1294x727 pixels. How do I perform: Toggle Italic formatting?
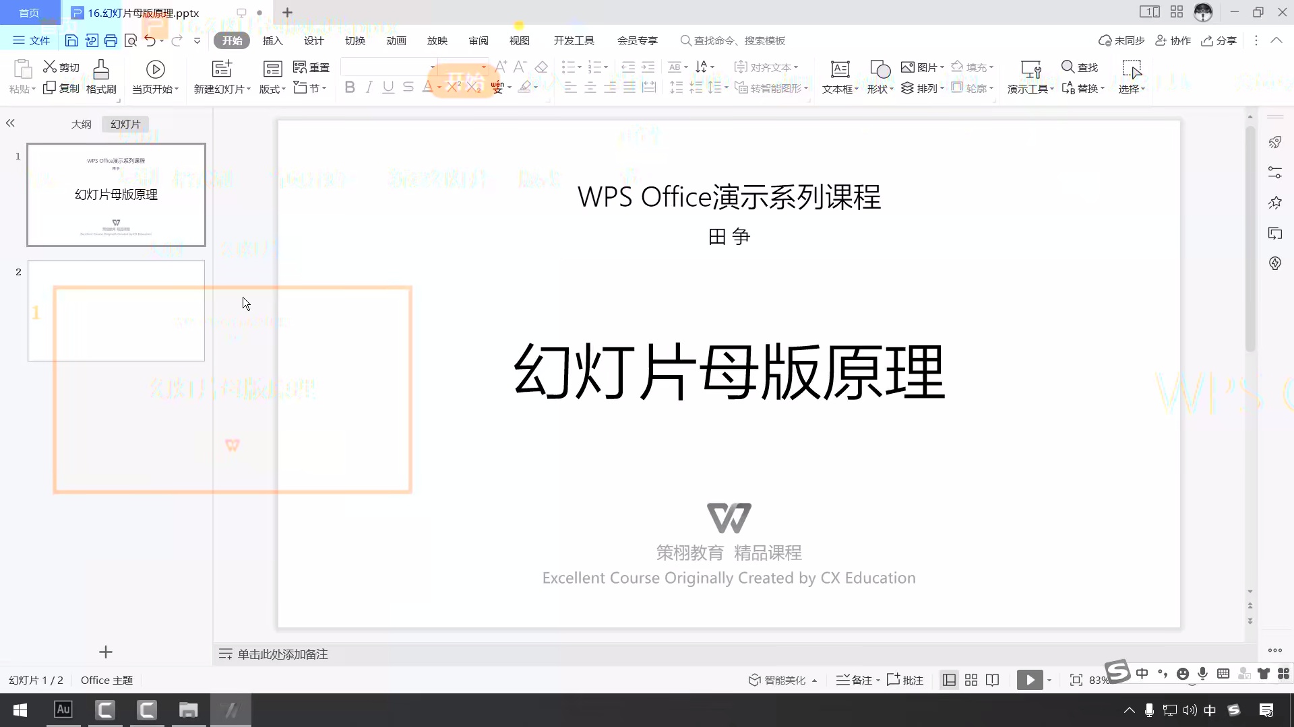(369, 87)
